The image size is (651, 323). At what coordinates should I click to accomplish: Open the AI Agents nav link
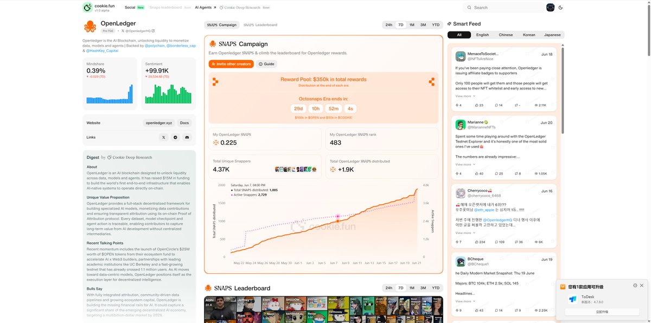206,8
